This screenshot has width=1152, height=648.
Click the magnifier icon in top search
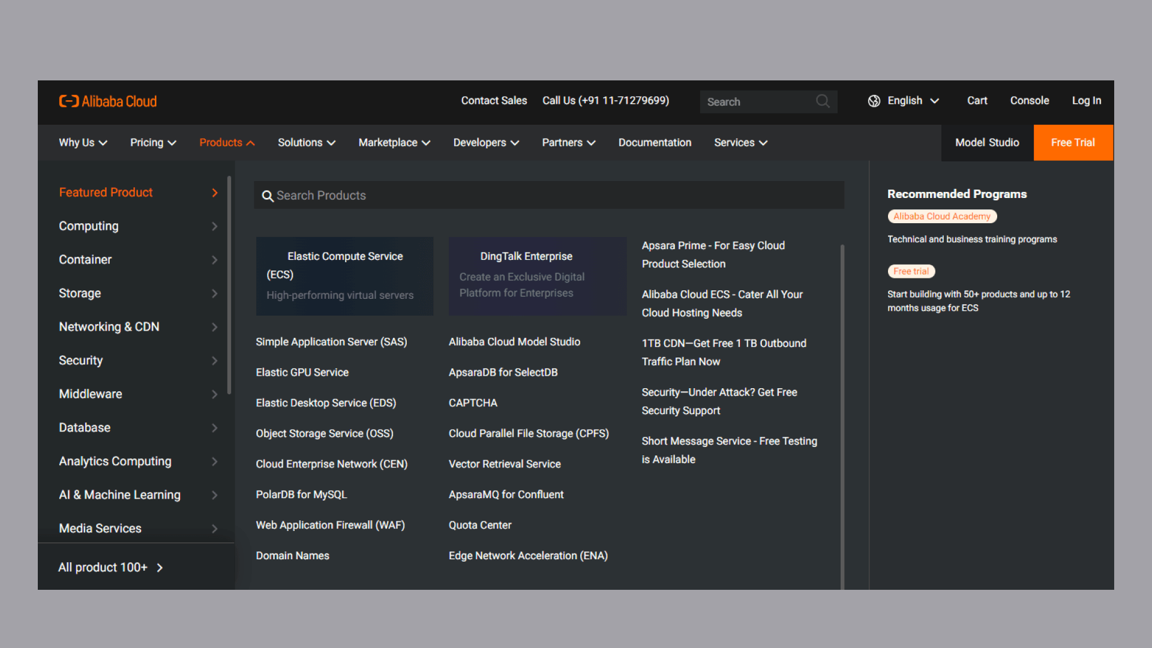coord(823,101)
